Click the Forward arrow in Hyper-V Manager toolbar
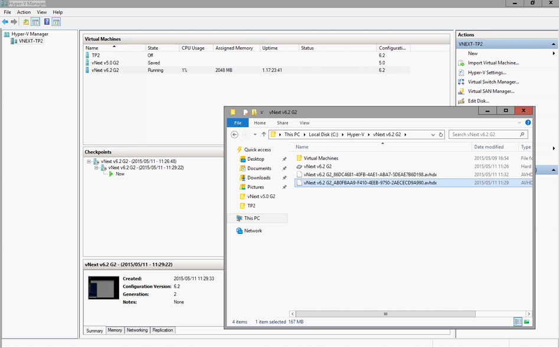Viewport: 559px width, 348px height. [14, 22]
